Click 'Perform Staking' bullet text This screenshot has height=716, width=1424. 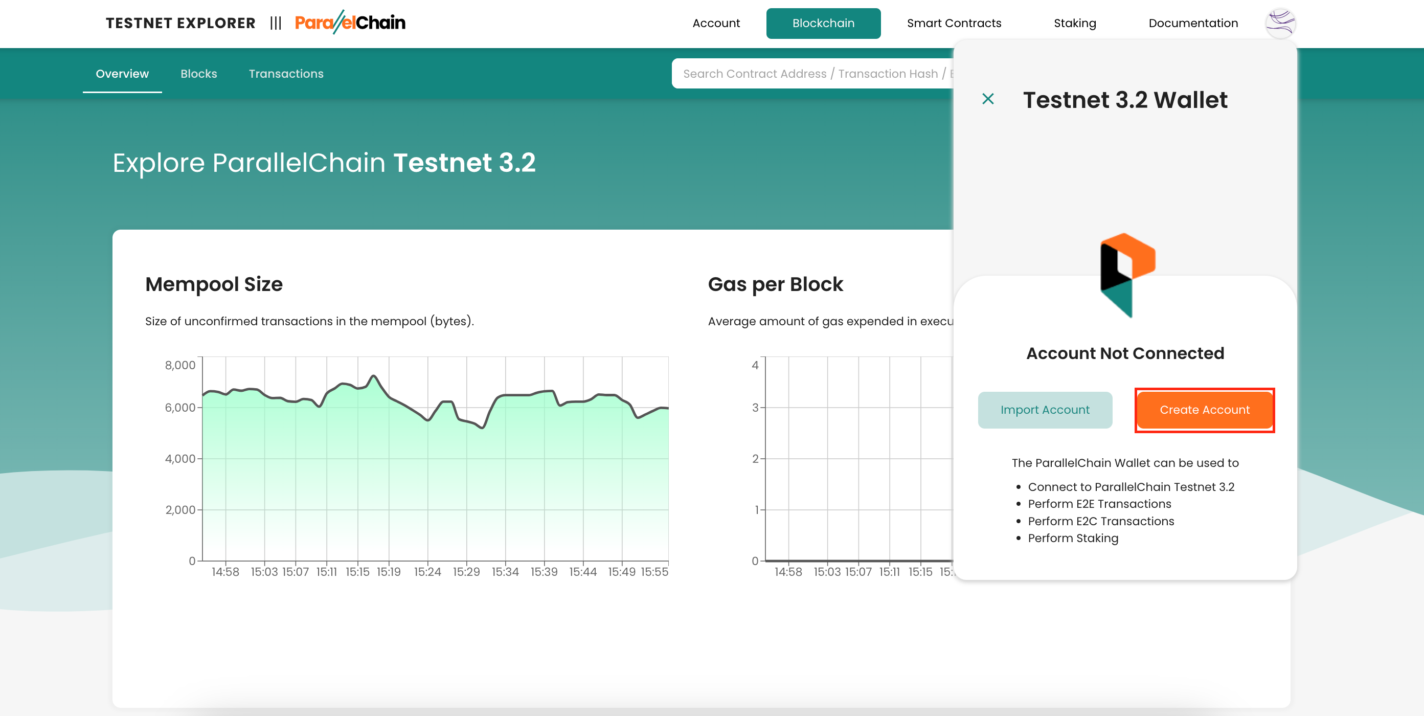(1073, 538)
